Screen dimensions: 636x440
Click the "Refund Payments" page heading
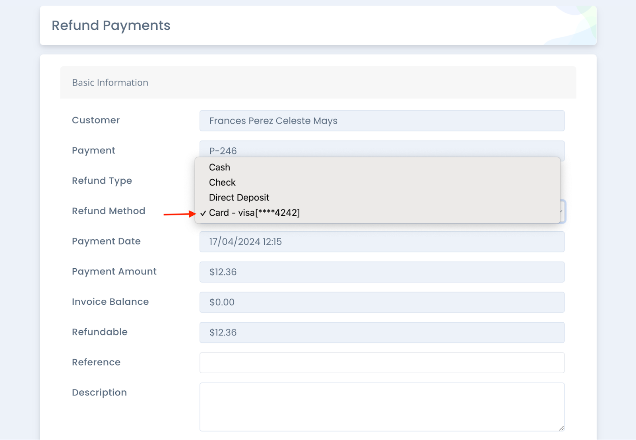pyautogui.click(x=111, y=25)
